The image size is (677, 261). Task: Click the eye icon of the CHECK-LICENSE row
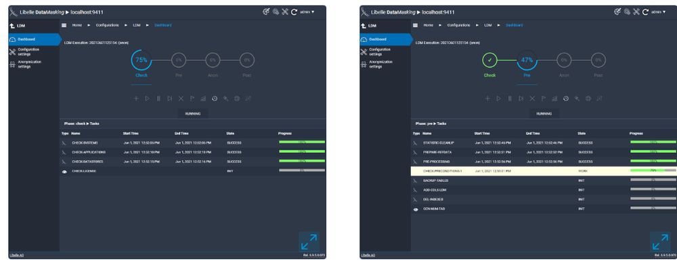[64, 171]
